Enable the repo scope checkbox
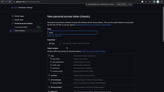 click(x=49, y=56)
